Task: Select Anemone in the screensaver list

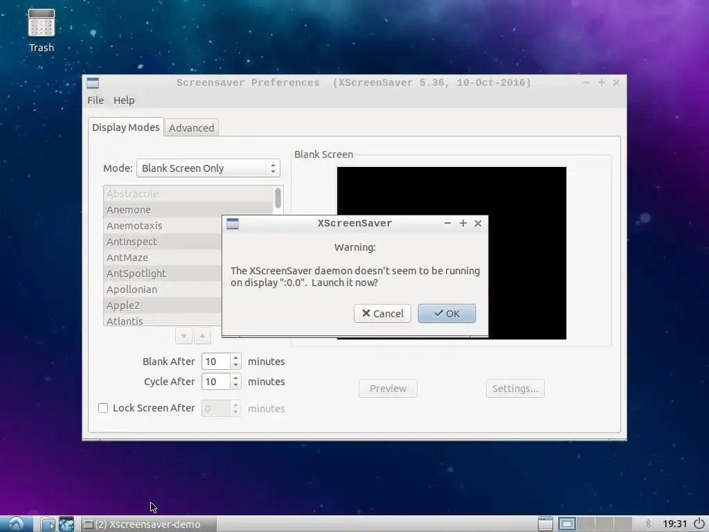Action: pyautogui.click(x=188, y=210)
